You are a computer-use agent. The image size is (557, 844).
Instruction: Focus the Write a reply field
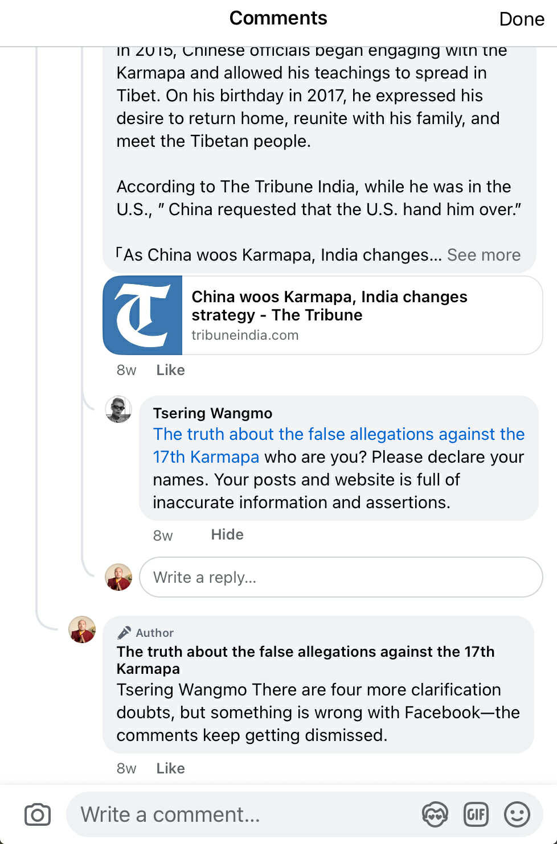point(341,577)
